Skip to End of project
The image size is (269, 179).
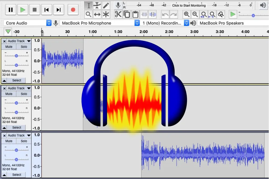tap(58, 10)
